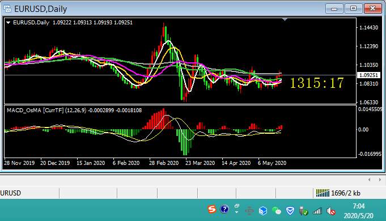The width and height of the screenshot is (386, 221).
Task: Click the 15 Jan 2020 date label
Action: pyautogui.click(x=91, y=163)
